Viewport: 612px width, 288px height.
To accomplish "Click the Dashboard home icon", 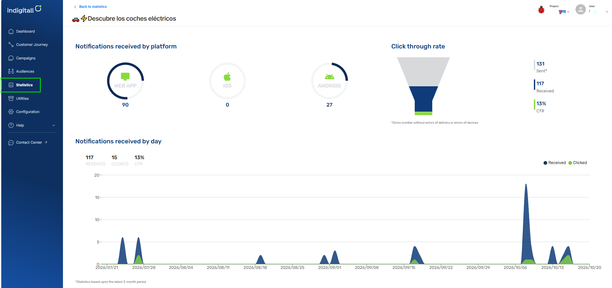I will [11, 31].
